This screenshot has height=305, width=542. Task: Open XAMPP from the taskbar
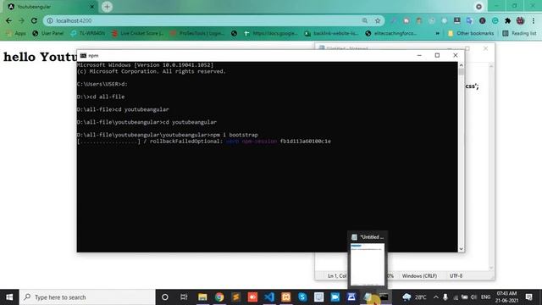pyautogui.click(x=286, y=297)
